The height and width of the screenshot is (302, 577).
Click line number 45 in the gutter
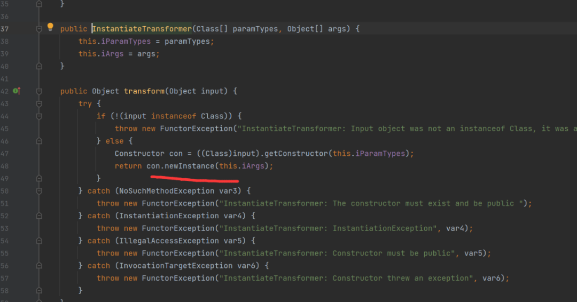4,129
